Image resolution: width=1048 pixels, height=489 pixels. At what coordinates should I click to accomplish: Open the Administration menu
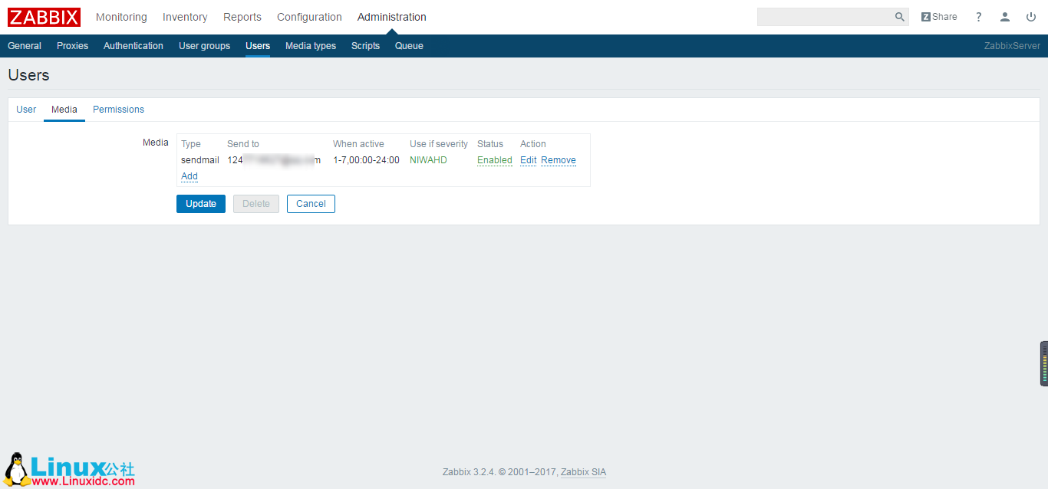click(x=391, y=16)
